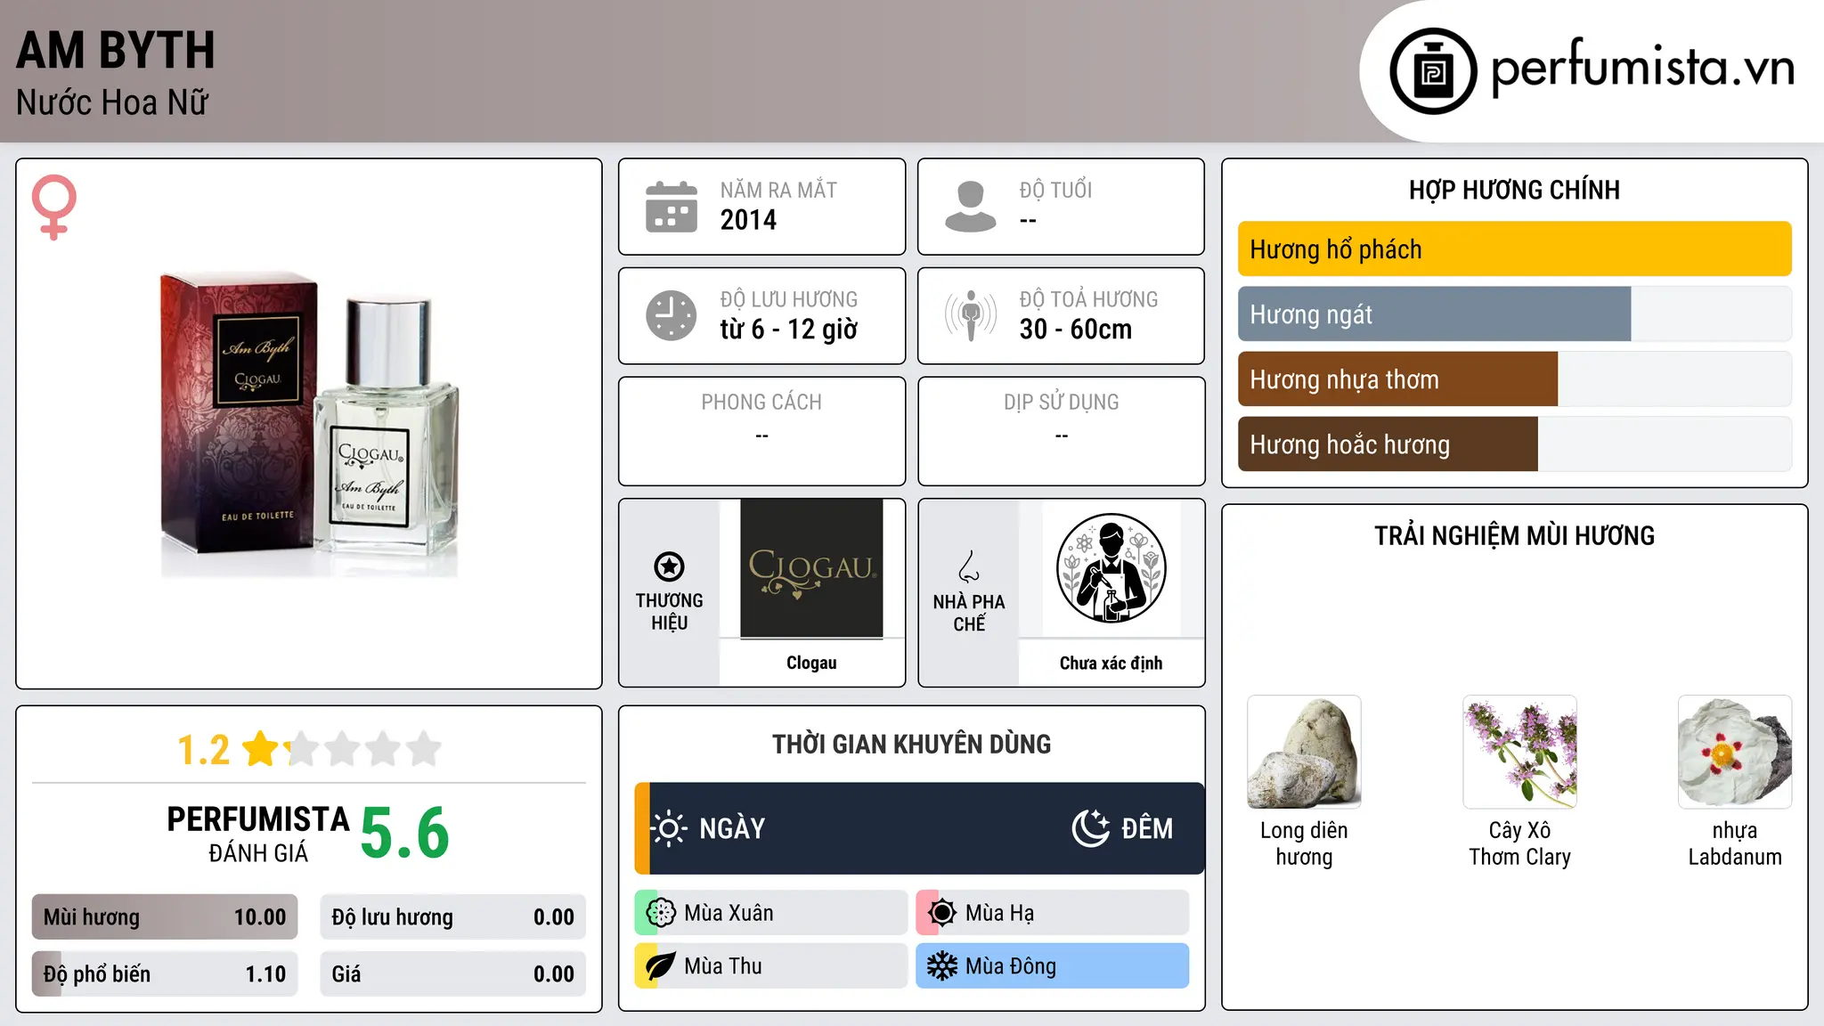1824x1026 pixels.
Task: Click the star badge icon above Thương Hiệu
Action: pos(669,566)
